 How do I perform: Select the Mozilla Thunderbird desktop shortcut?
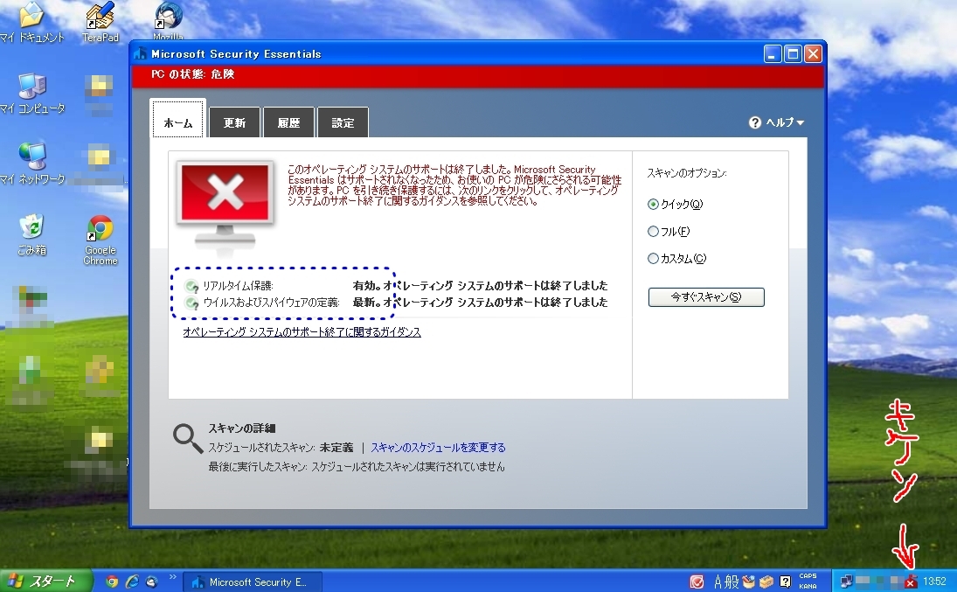(x=168, y=19)
